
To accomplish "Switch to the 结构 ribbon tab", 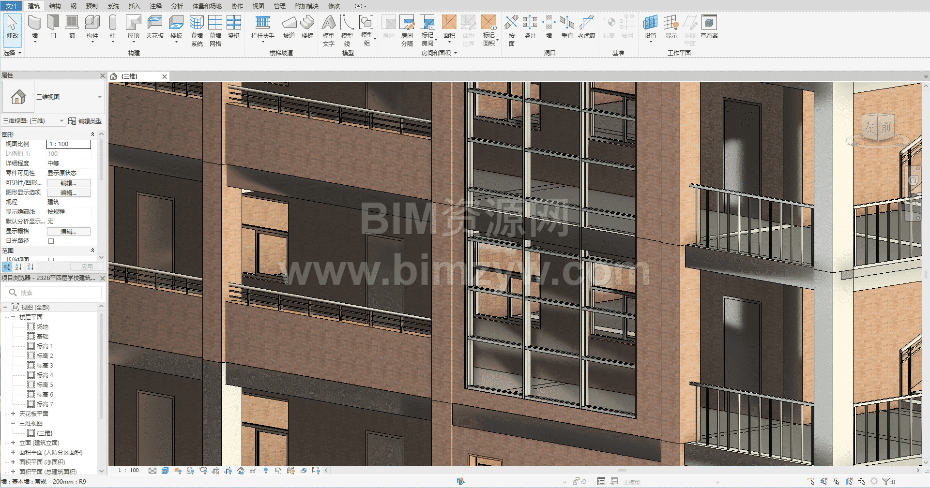I will pyautogui.click(x=55, y=6).
